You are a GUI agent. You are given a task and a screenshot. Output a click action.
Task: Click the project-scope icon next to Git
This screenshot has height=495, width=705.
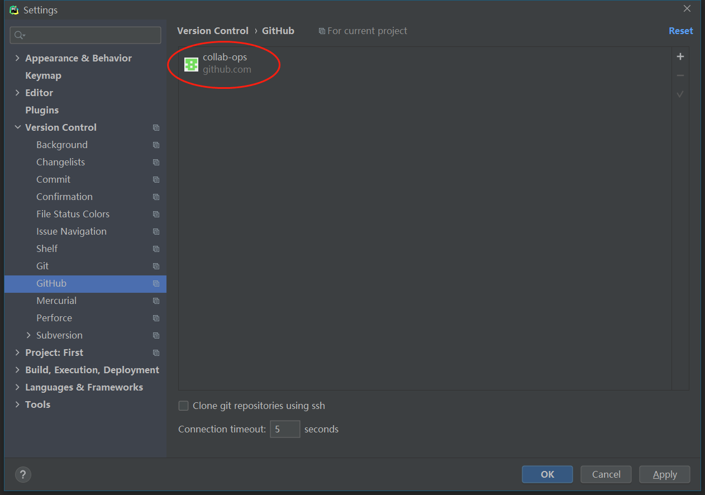[156, 266]
